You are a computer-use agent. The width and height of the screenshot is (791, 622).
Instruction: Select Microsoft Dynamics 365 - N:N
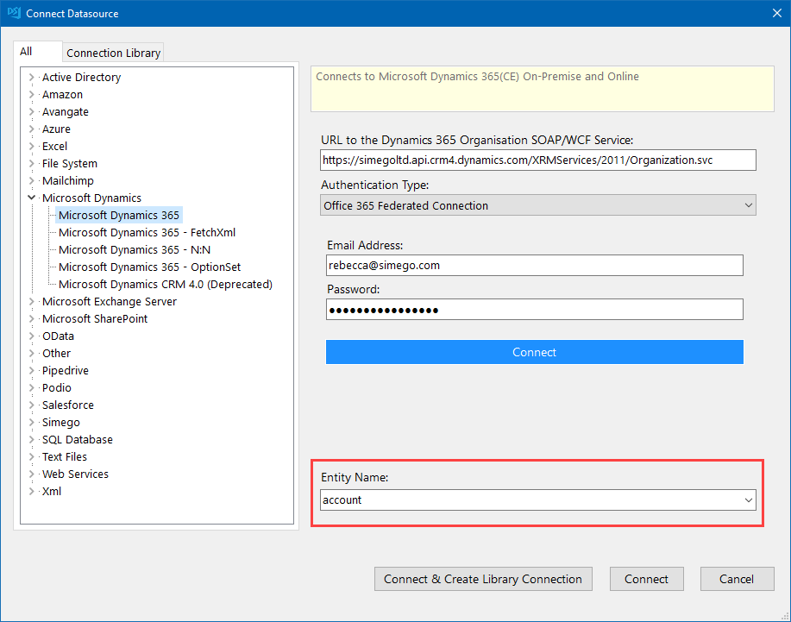[135, 249]
